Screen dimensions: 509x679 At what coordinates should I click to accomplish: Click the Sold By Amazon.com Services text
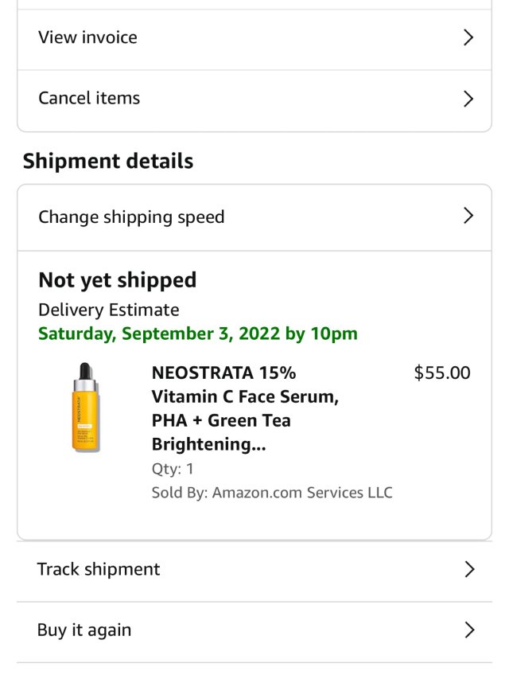click(x=272, y=493)
